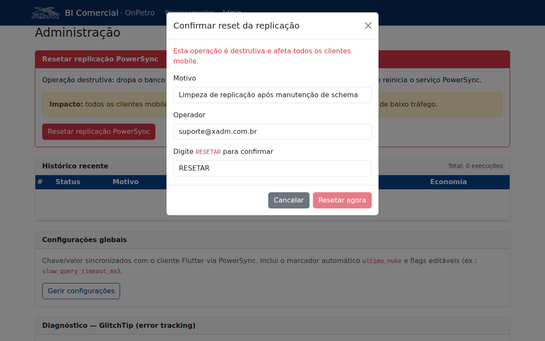Focus the Motivo text field
The width and height of the screenshot is (545, 341).
[272, 95]
